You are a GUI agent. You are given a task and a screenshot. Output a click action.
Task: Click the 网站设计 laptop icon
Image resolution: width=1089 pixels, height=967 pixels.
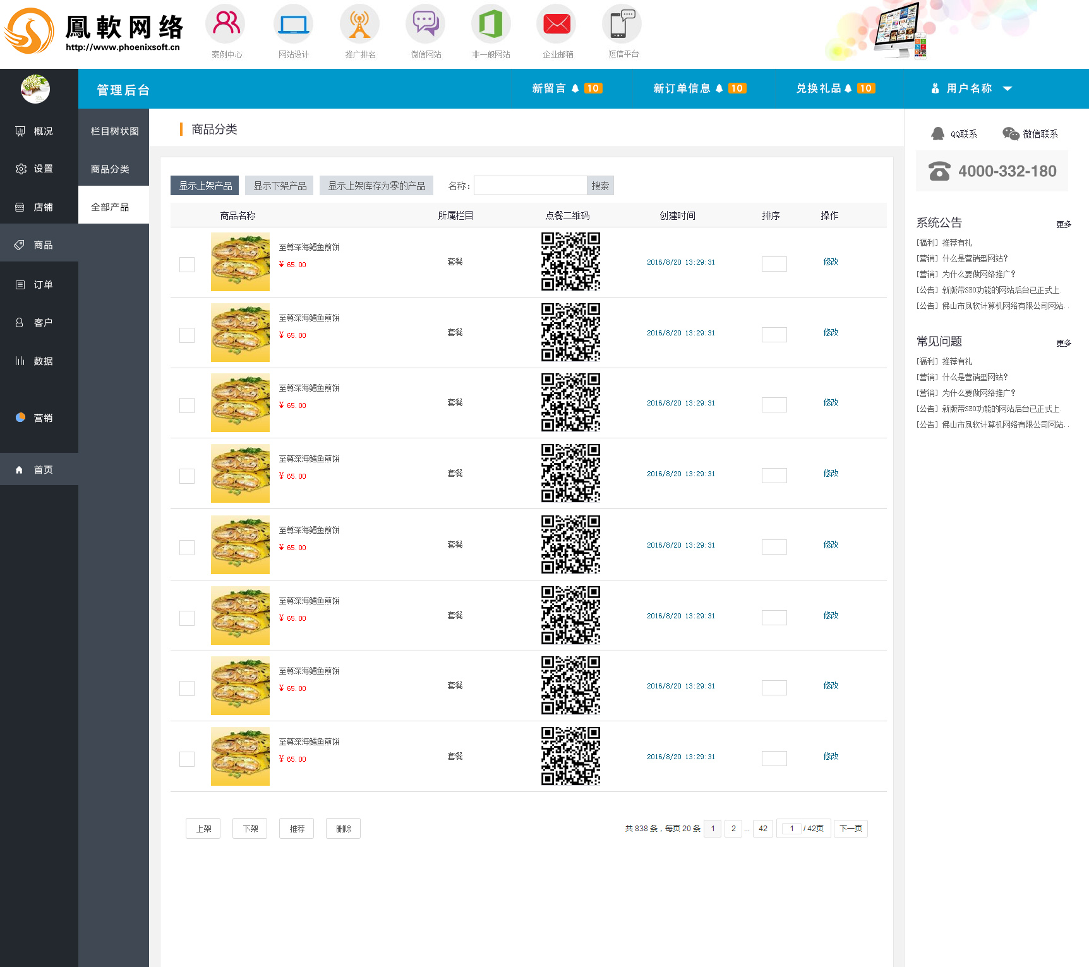pos(293,24)
